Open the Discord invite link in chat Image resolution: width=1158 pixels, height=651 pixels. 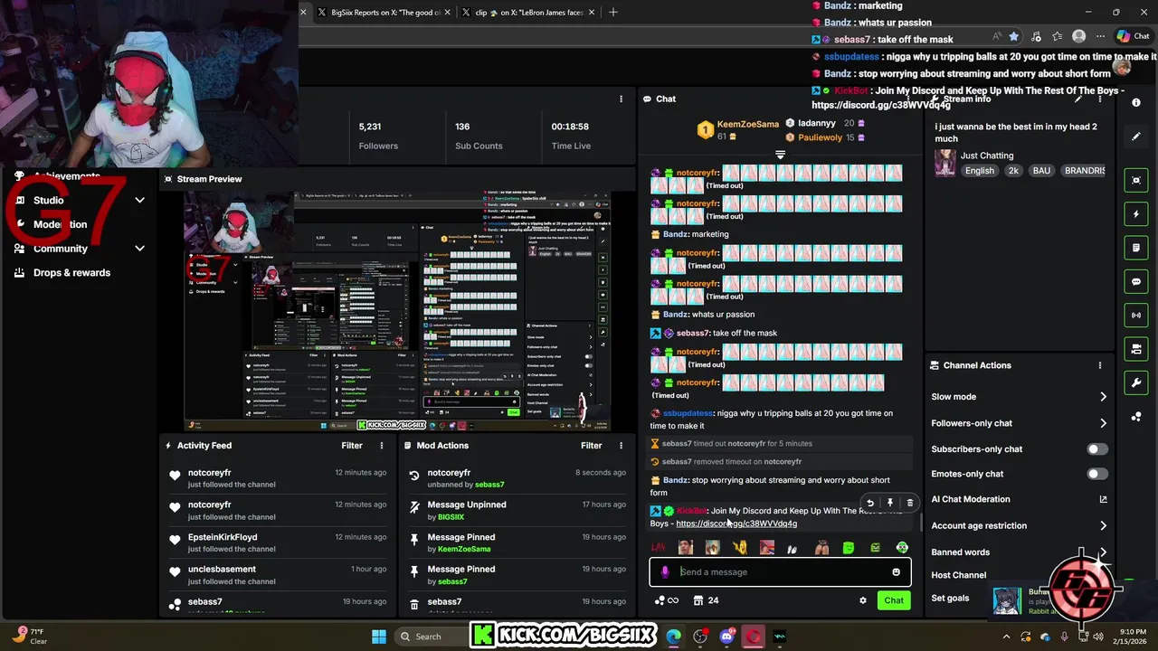coord(736,524)
